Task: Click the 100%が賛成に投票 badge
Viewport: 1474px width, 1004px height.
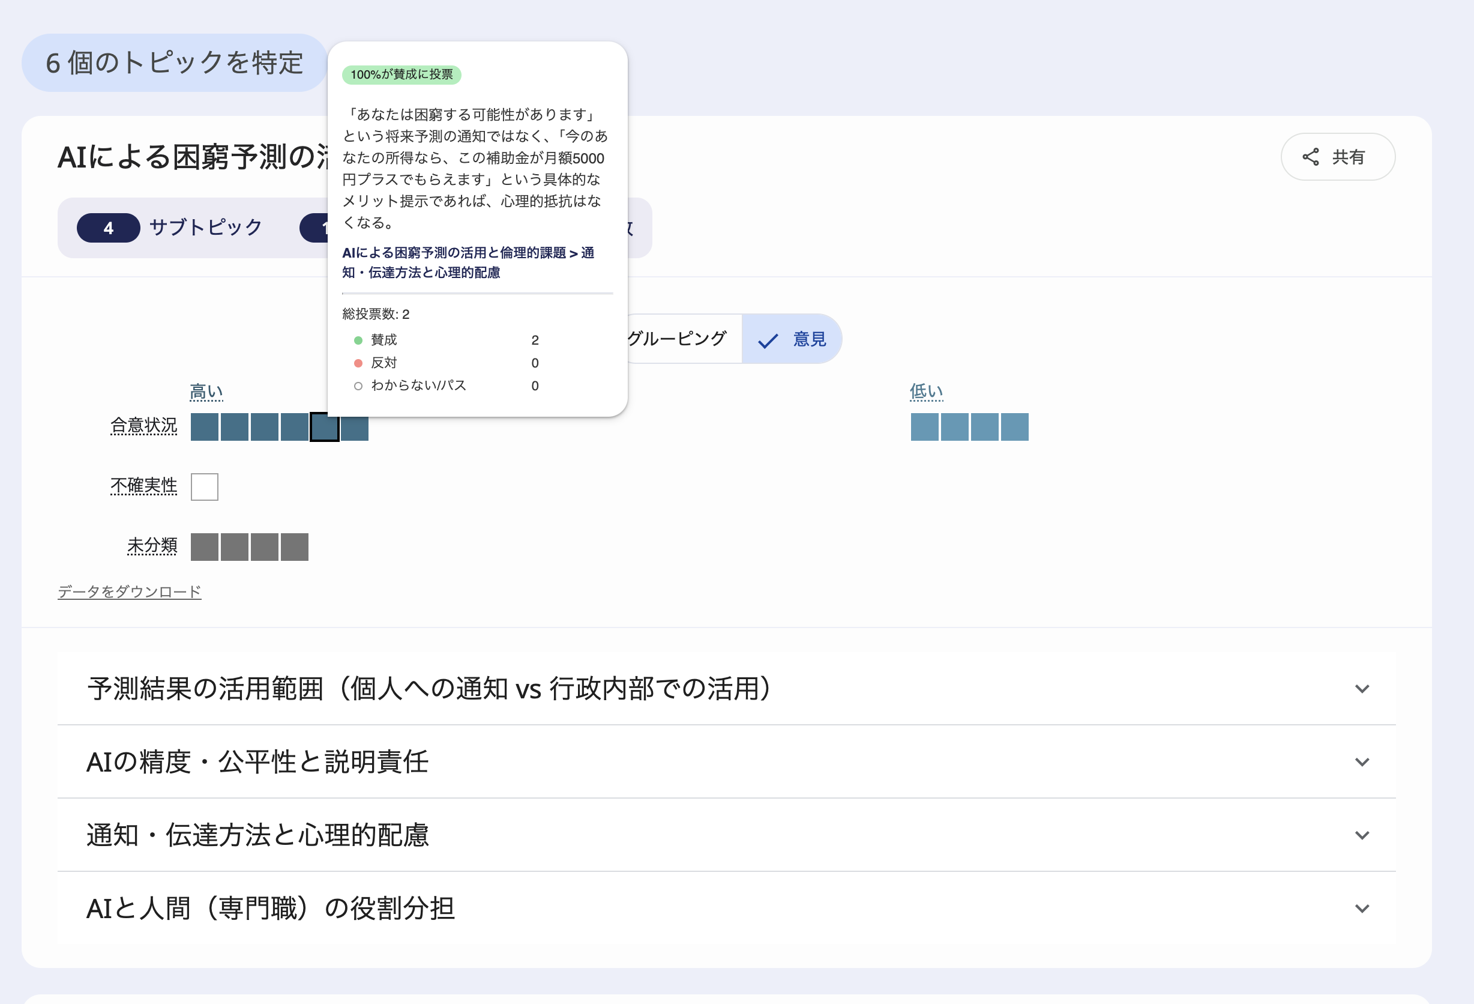Action: [402, 75]
